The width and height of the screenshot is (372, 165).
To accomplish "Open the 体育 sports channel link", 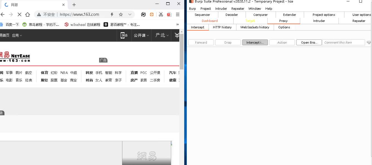I will pyautogui.click(x=44, y=72).
